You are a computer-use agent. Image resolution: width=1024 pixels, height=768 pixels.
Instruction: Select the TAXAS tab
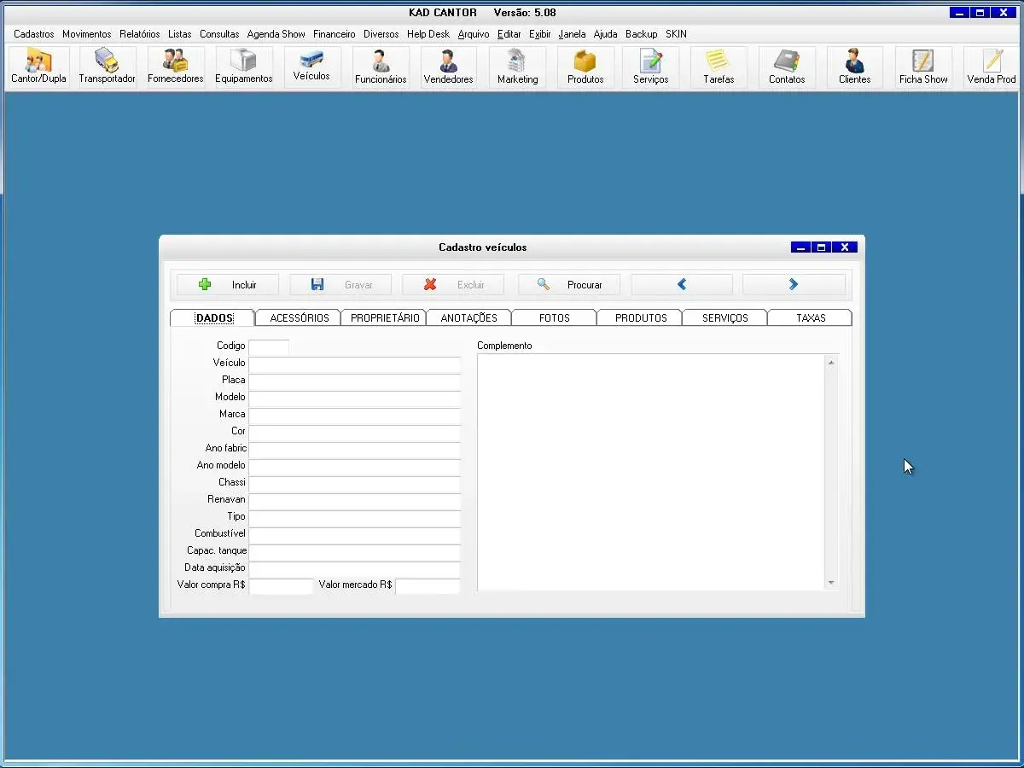click(x=810, y=318)
